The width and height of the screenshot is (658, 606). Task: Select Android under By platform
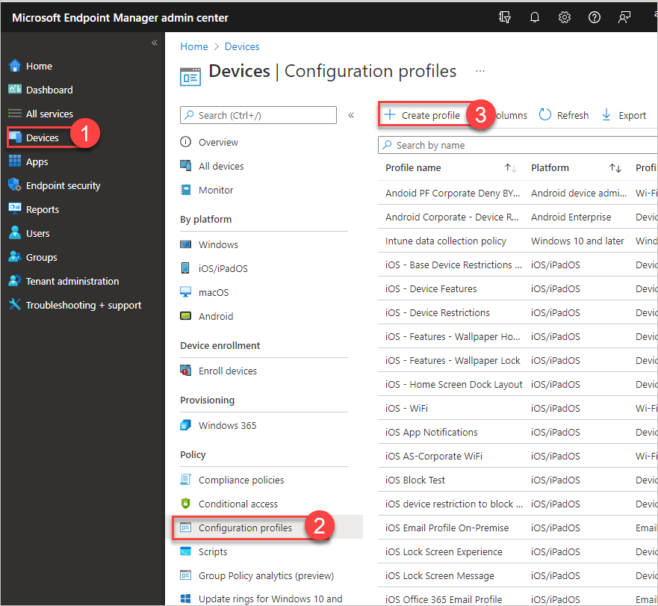tap(206, 316)
